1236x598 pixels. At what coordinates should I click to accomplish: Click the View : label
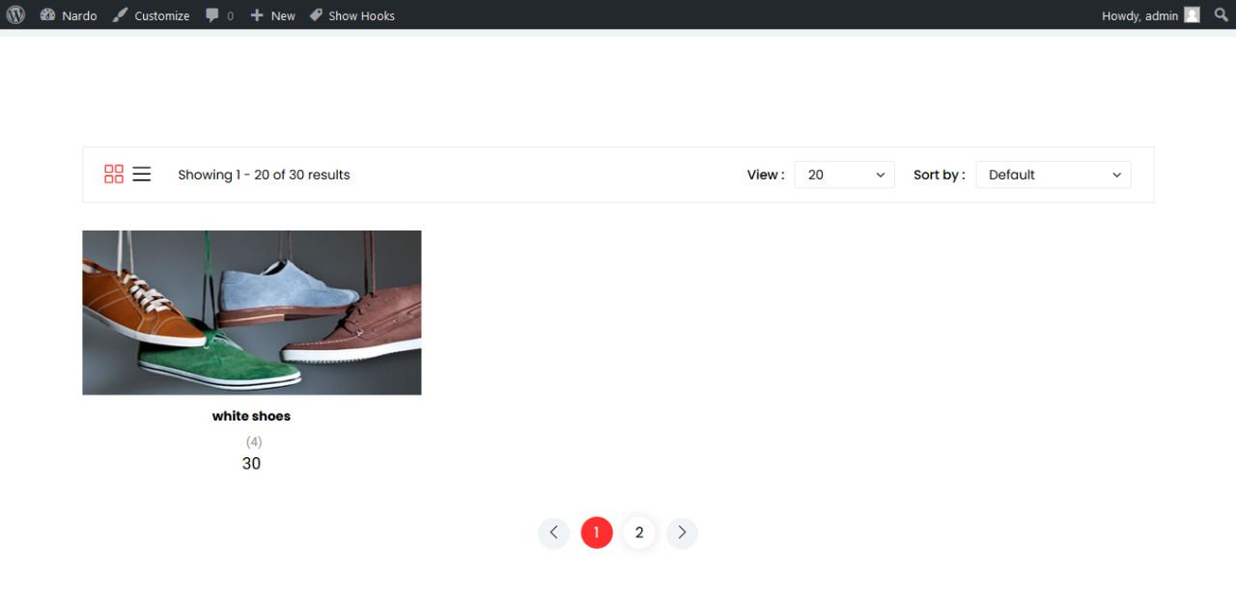tap(766, 175)
